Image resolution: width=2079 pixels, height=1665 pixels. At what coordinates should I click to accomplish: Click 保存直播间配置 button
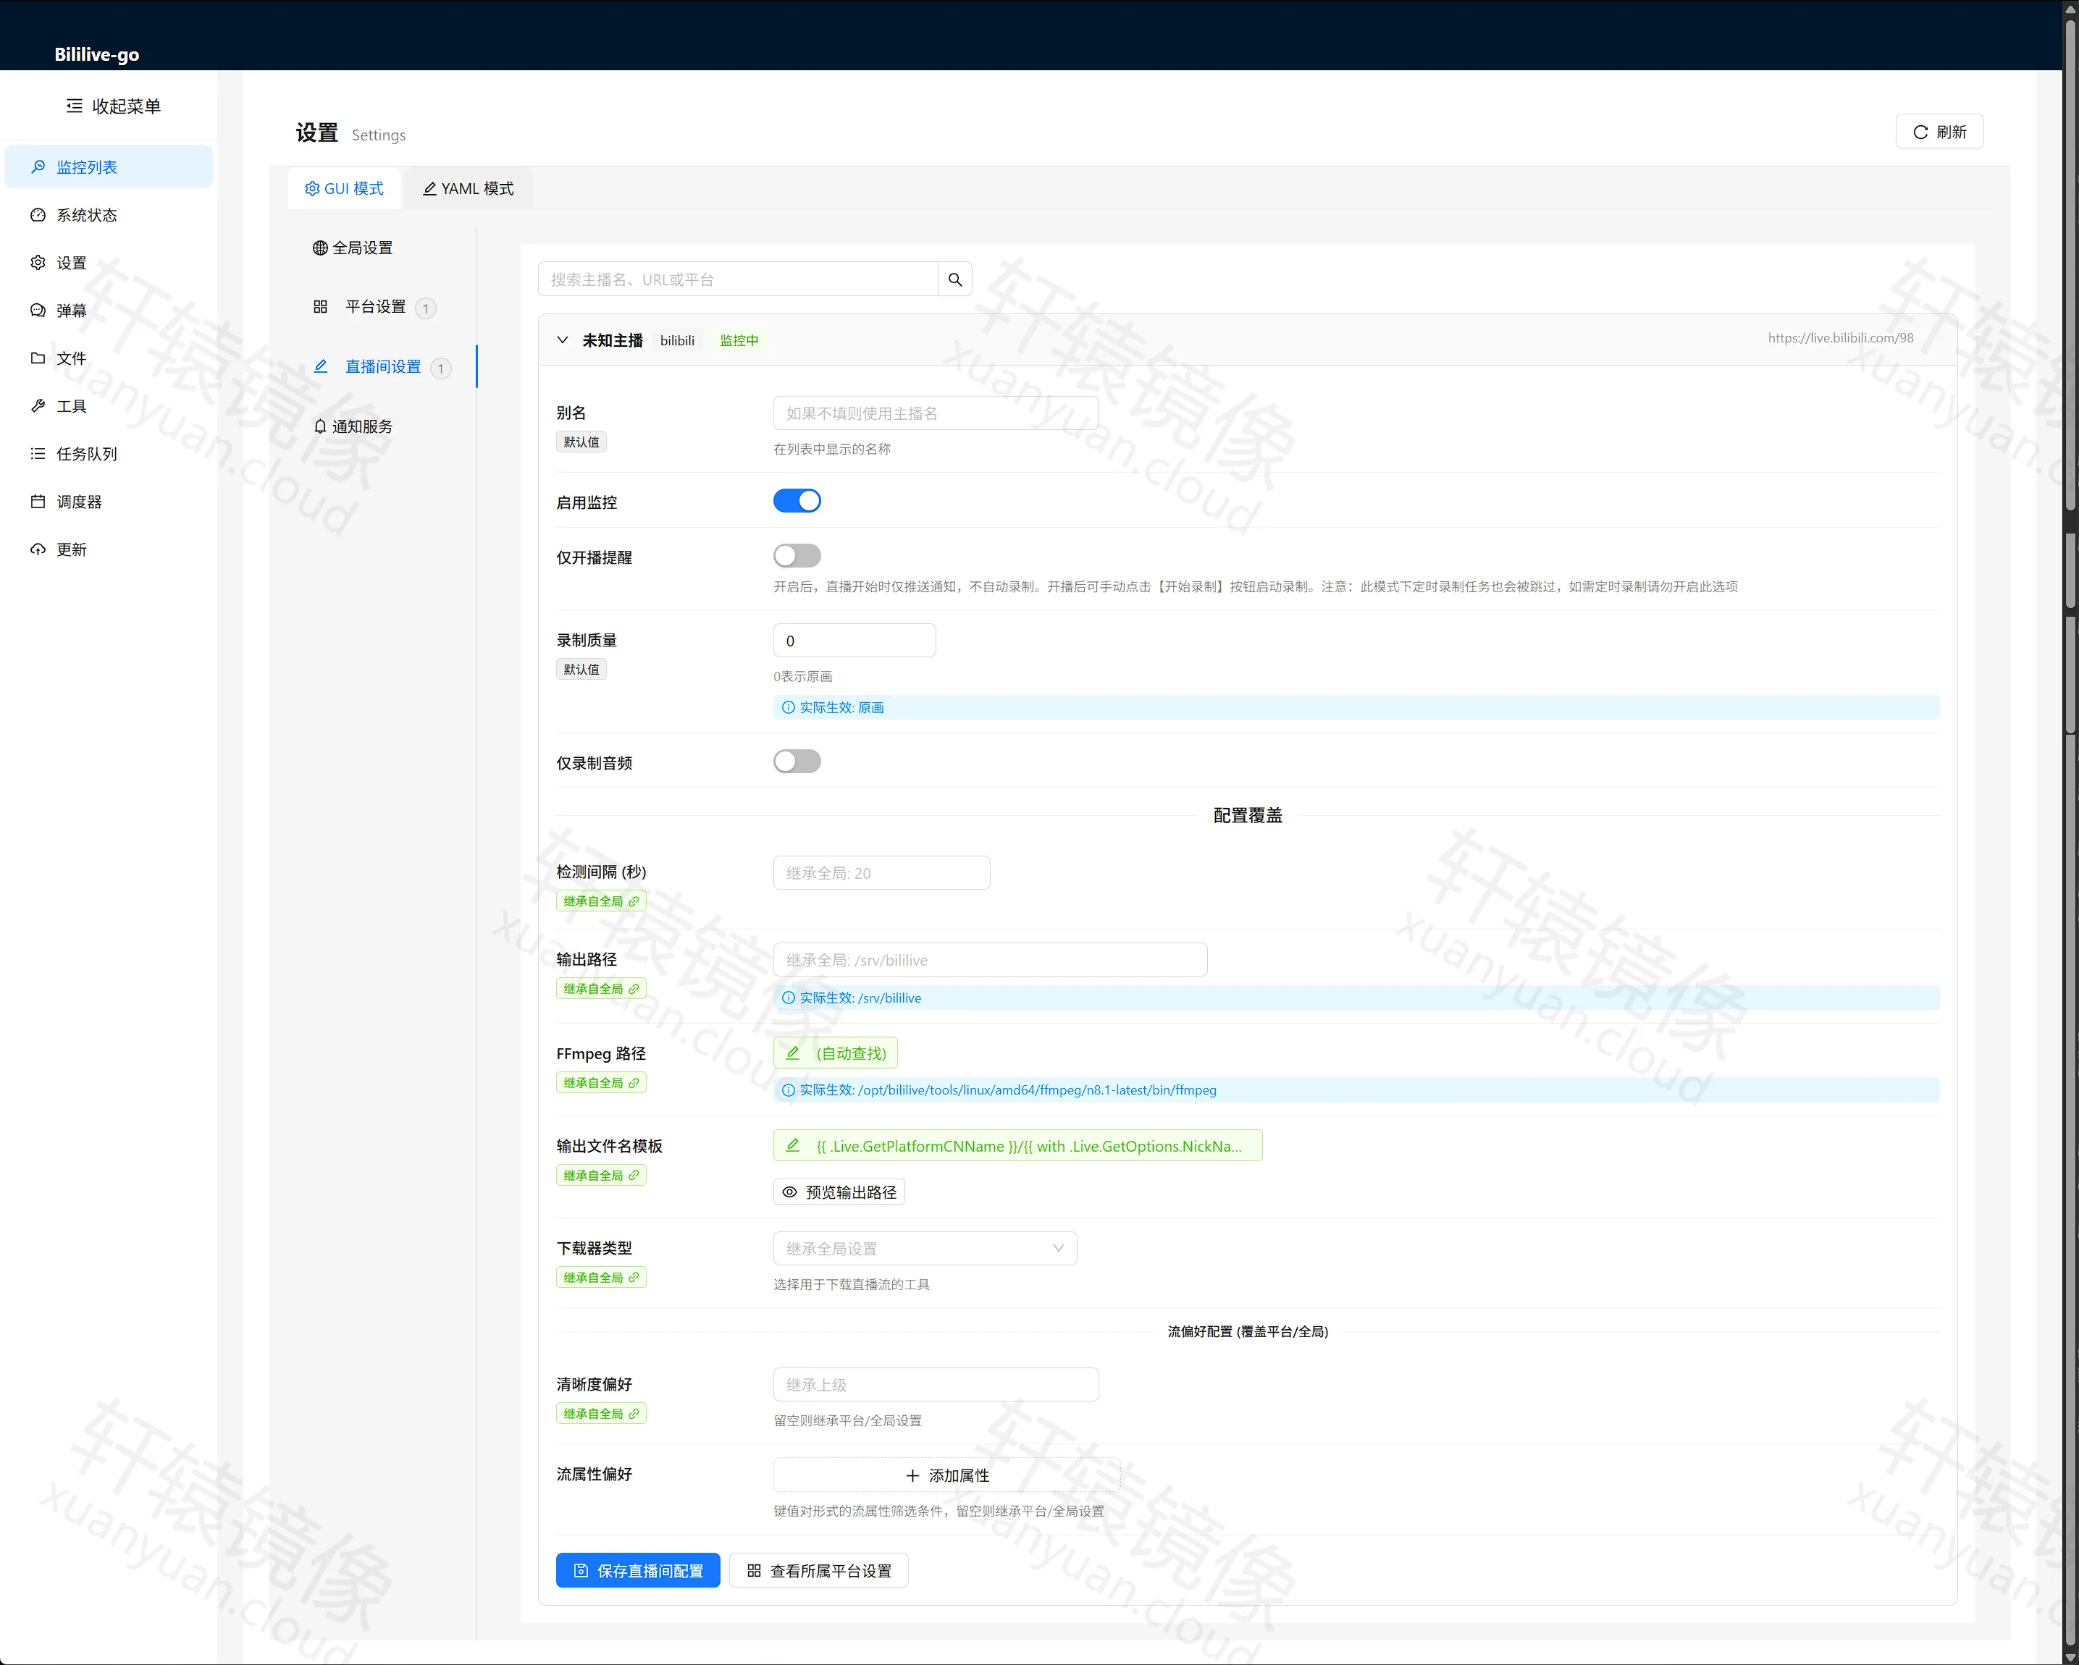tap(639, 1570)
